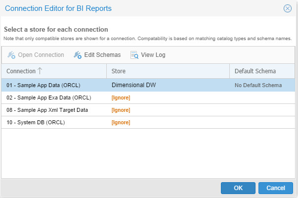Image resolution: width=298 pixels, height=198 pixels.
Task: Select the View Log text label
Action: pos(153,55)
